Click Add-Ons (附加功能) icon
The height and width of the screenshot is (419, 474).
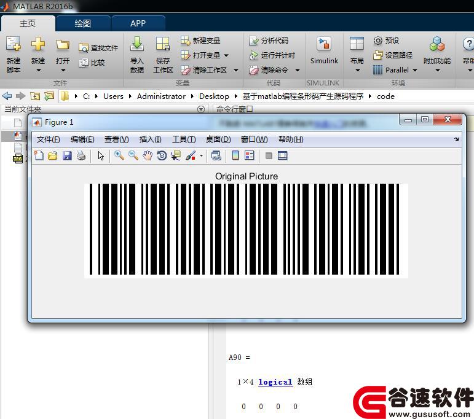437,44
